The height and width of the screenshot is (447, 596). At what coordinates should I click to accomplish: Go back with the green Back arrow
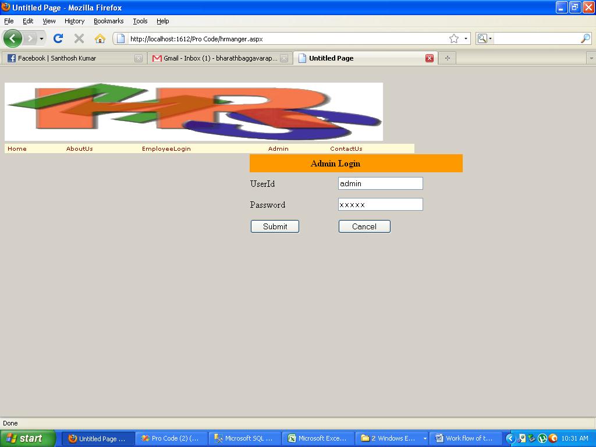point(13,38)
